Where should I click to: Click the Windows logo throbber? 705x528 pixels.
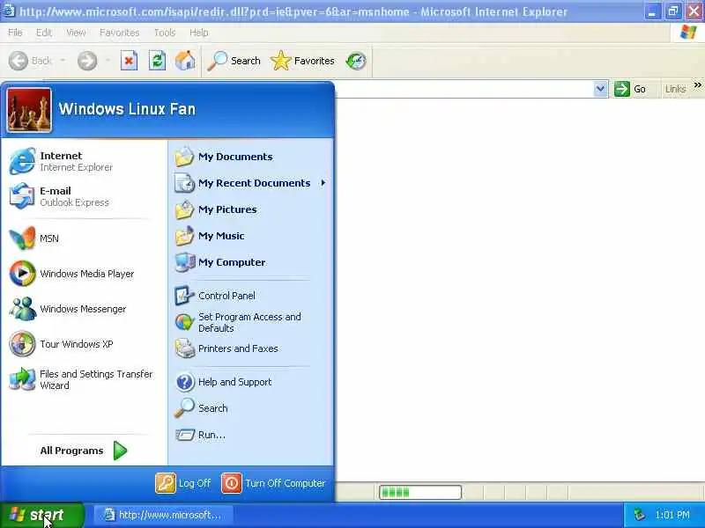click(688, 33)
